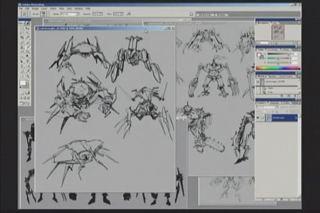Switch to Quick Mask mode in the toolbox

point(27,92)
